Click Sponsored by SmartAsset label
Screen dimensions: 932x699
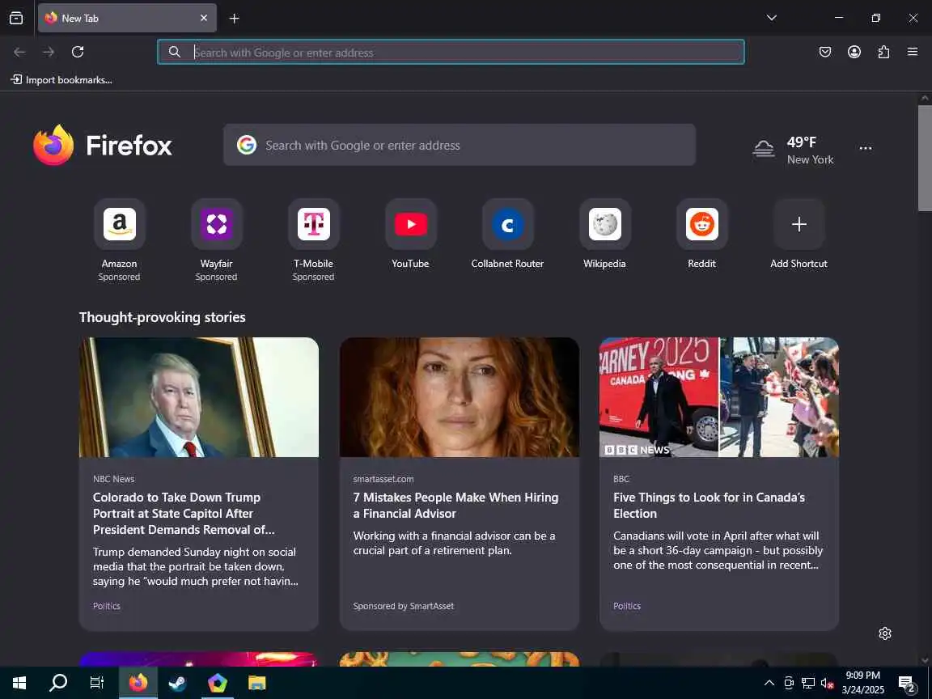click(x=404, y=606)
